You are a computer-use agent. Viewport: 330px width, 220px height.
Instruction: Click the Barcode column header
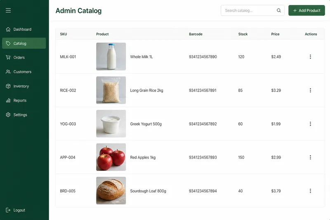(x=196, y=34)
